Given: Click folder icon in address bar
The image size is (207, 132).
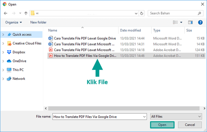Looking at the screenshot, I should pyautogui.click(x=33, y=13).
